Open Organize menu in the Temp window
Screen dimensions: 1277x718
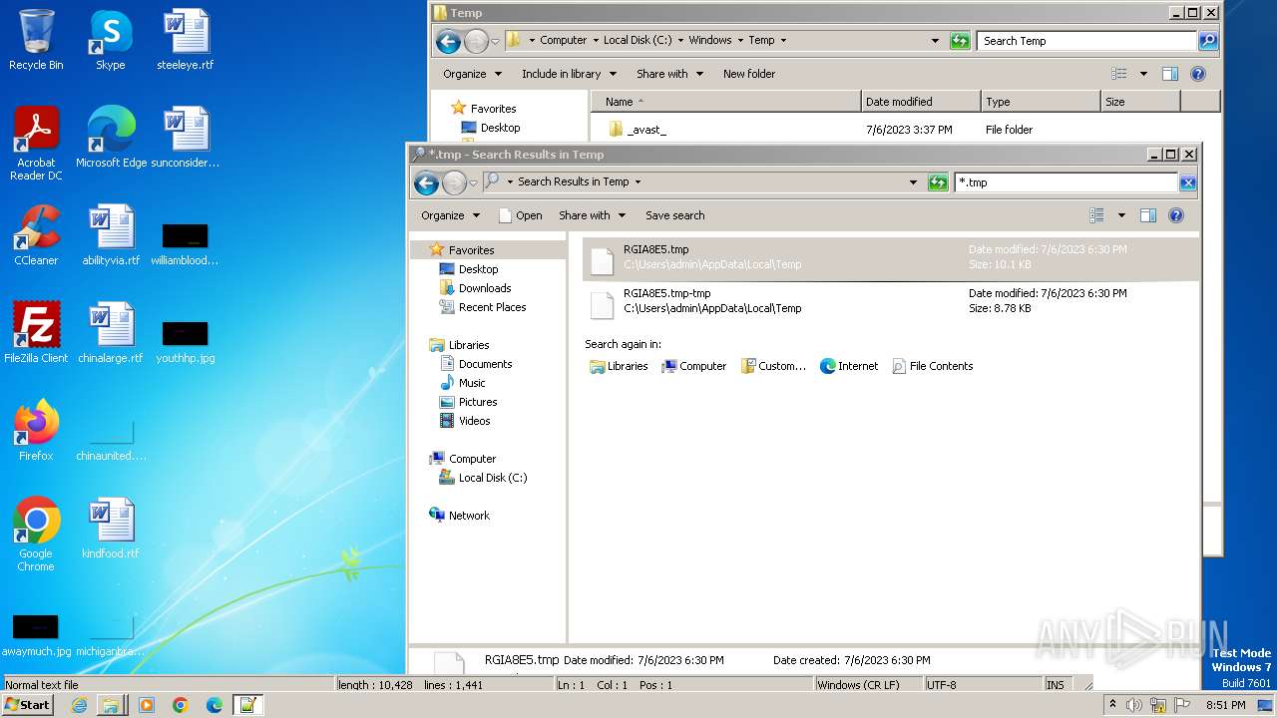point(472,74)
